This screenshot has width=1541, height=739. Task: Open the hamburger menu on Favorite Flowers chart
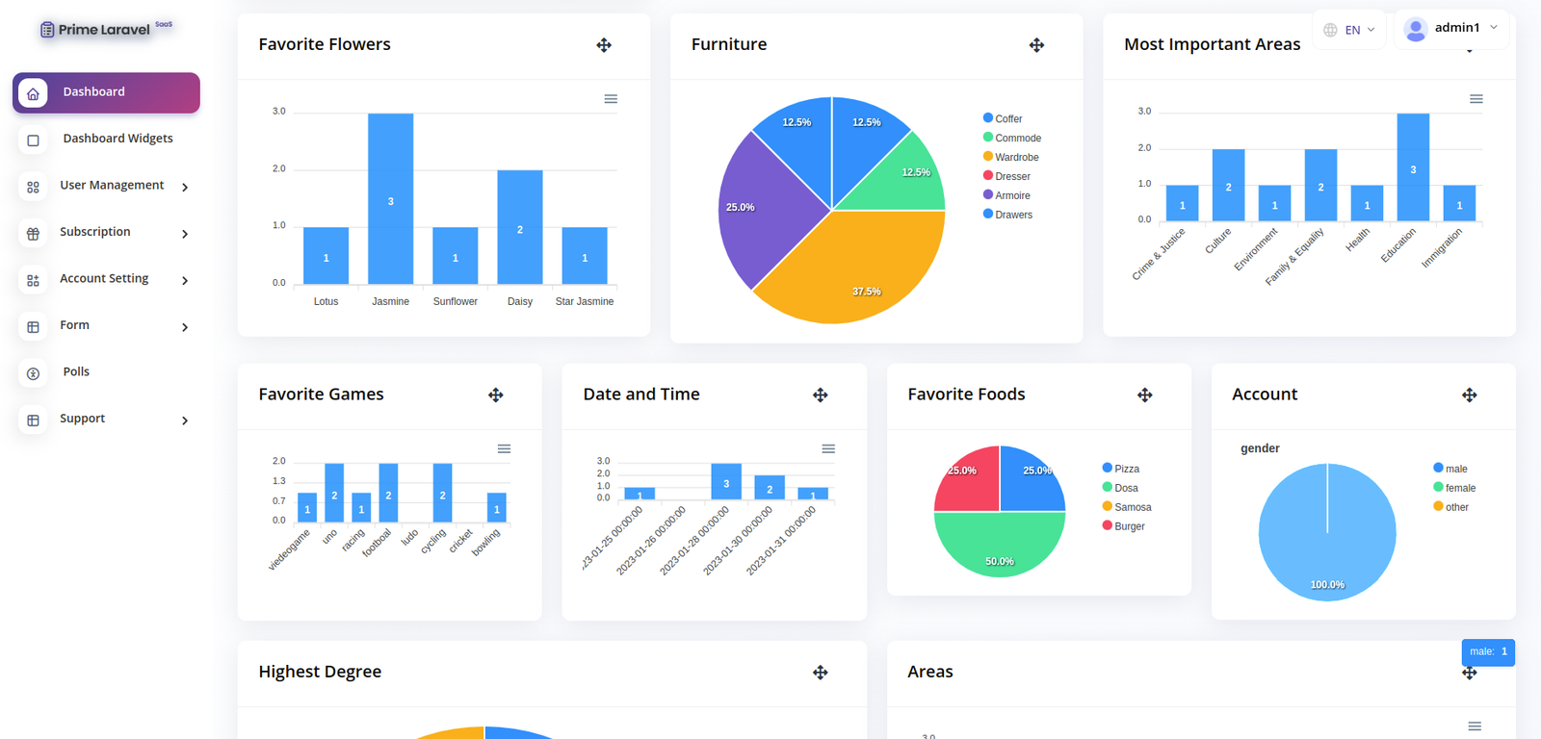pos(611,99)
